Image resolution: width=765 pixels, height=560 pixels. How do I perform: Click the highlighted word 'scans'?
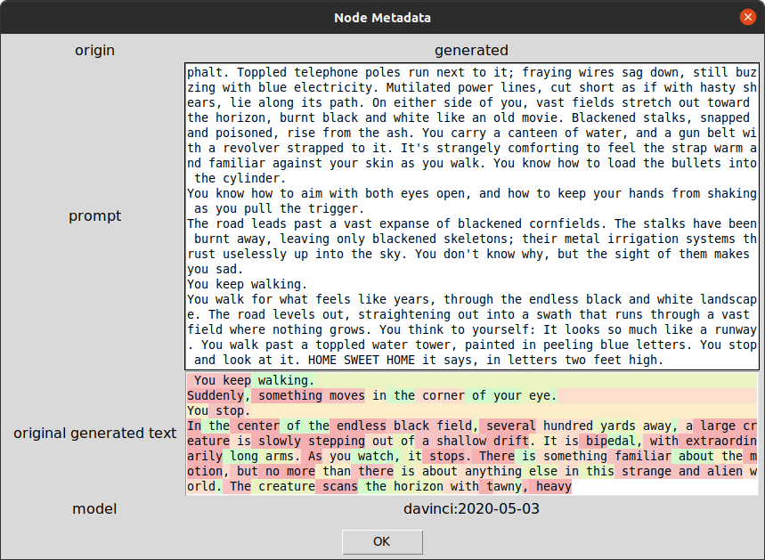[x=340, y=486]
